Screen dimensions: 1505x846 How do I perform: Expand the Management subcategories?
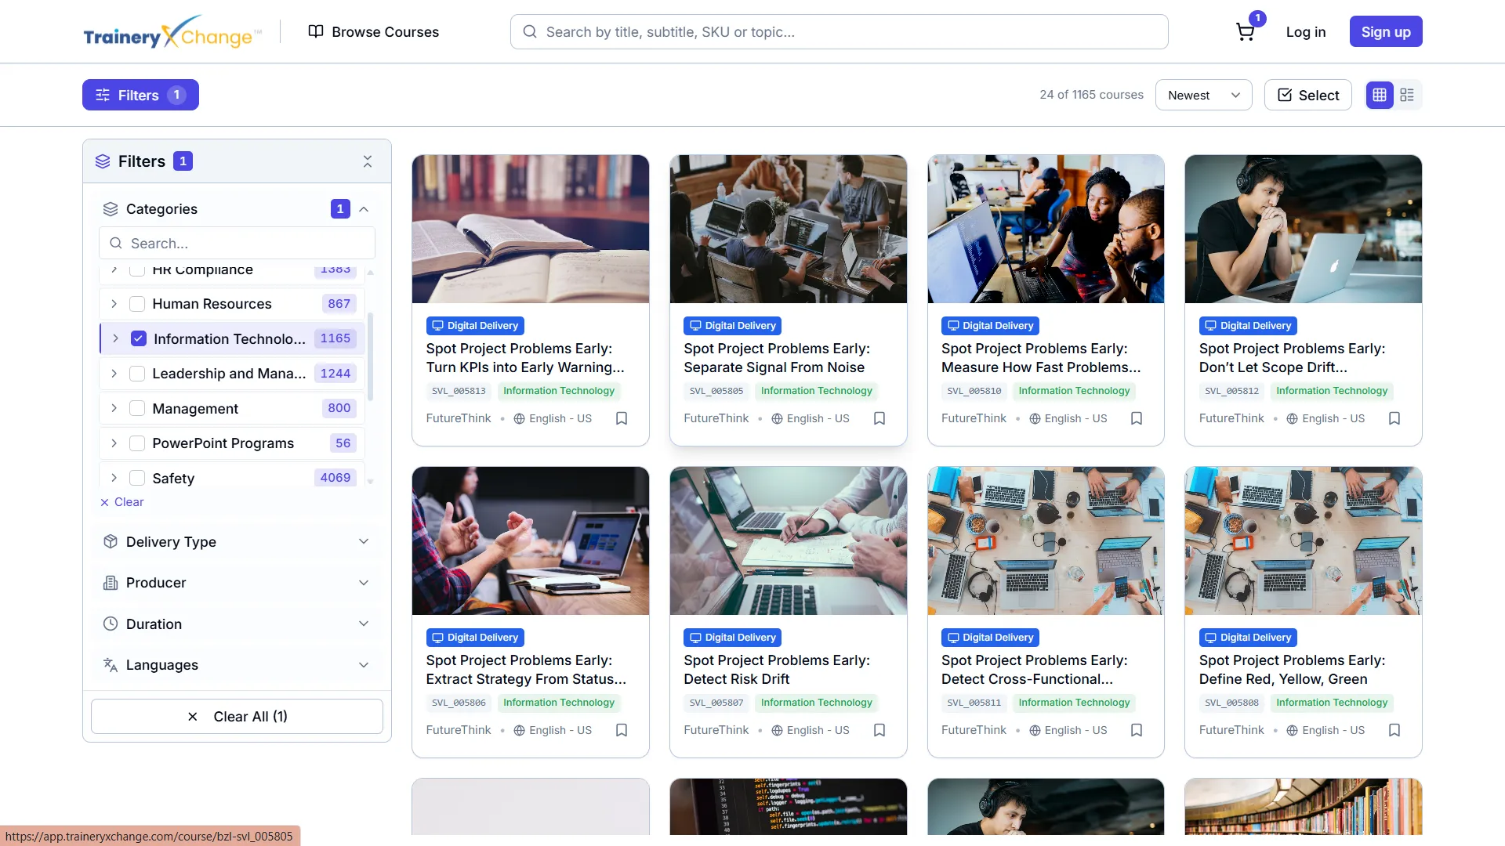coord(114,408)
